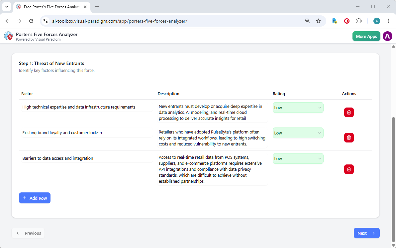The image size is (396, 248).
Task: Remove the 'Existing brand loyalty' row via trash icon
Action: 349,137
